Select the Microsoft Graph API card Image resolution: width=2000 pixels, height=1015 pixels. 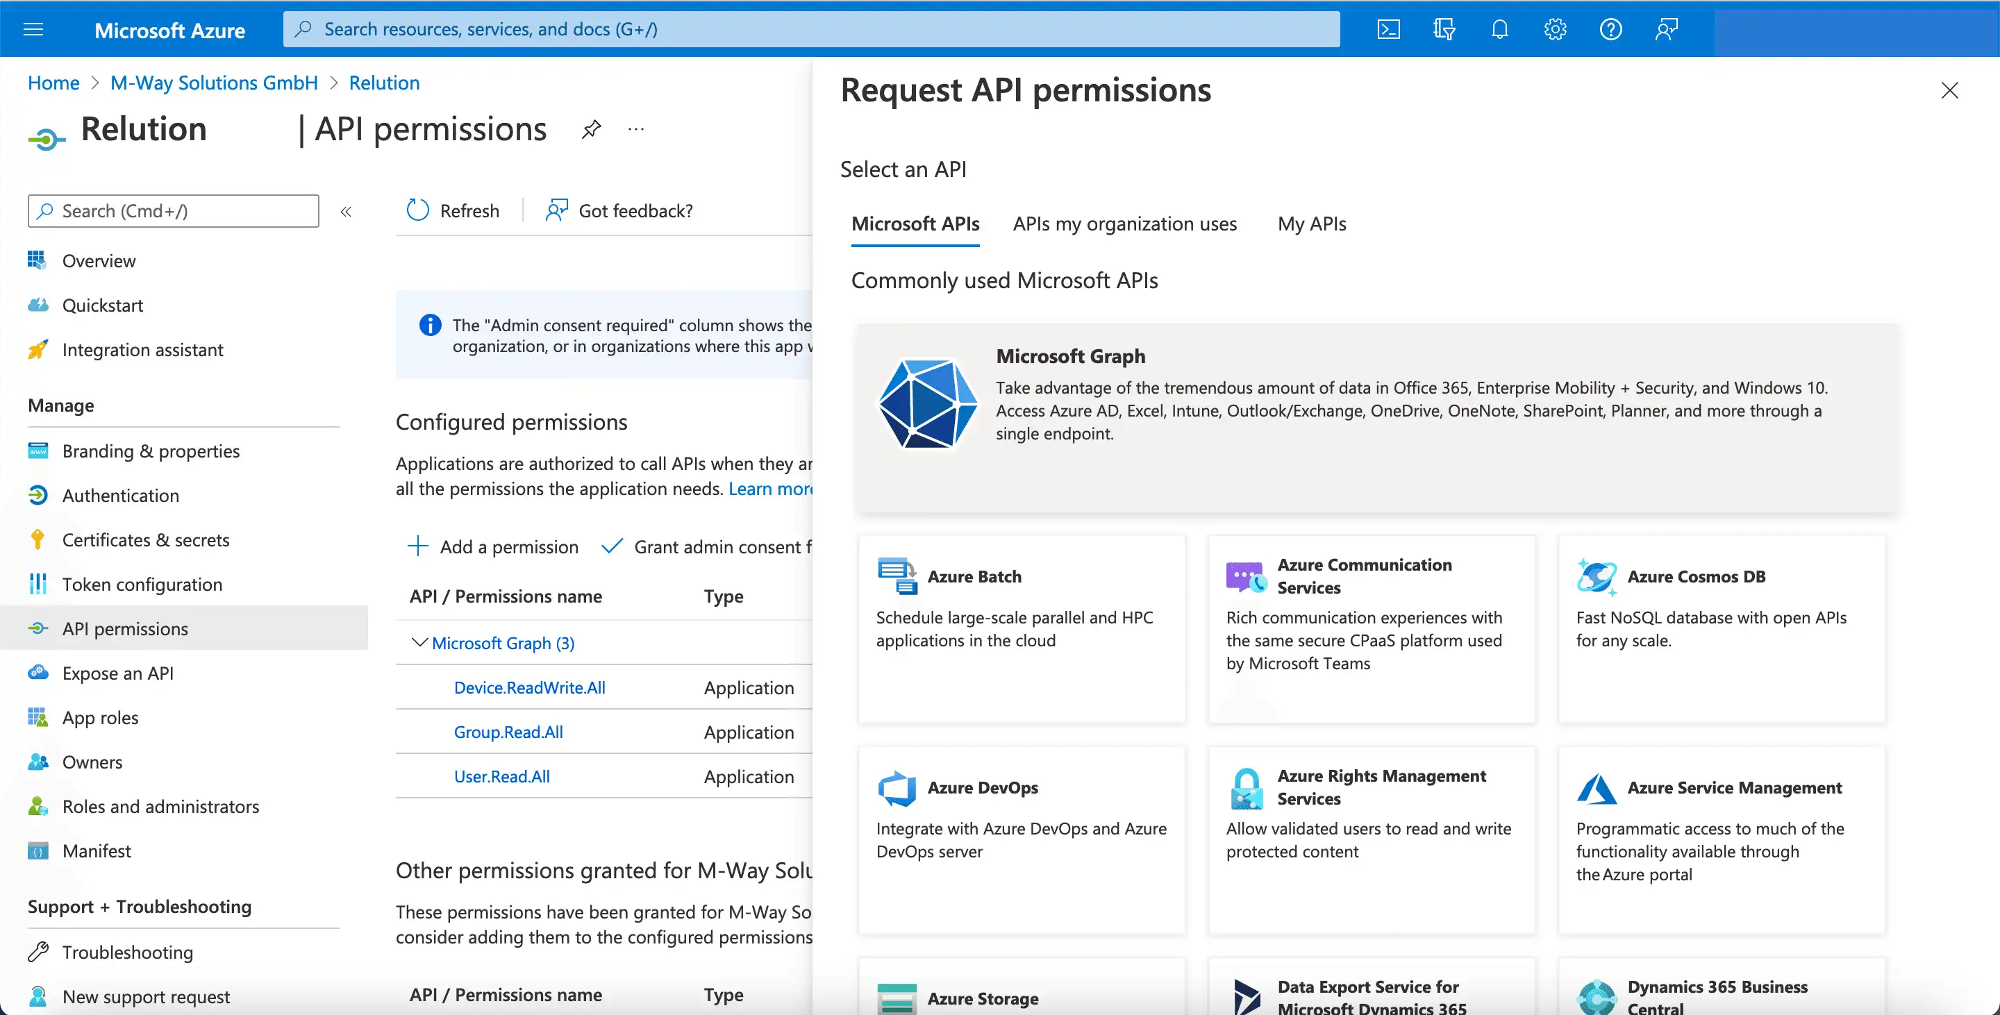coord(1375,417)
